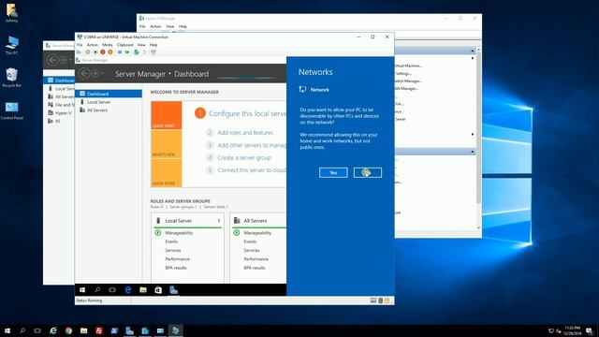Open File Explorer on the VM taskbar
The width and height of the screenshot is (599, 337).
(x=143, y=290)
